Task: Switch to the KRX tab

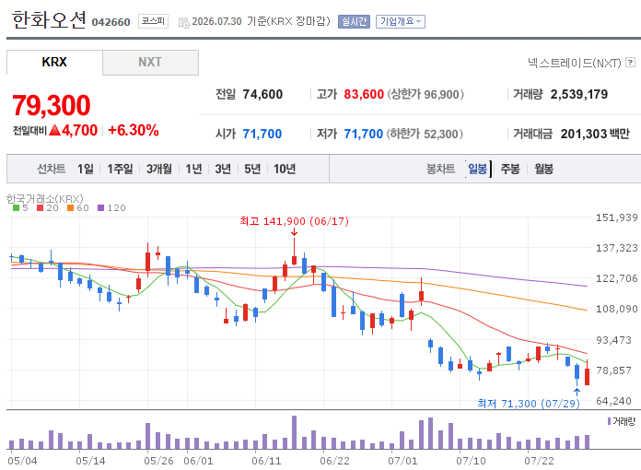Action: (54, 62)
